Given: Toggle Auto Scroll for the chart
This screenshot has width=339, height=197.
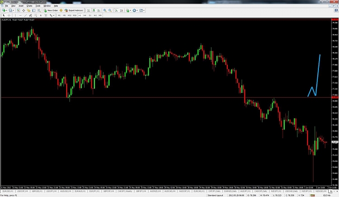Looking at the screenshot, I should (116, 10).
